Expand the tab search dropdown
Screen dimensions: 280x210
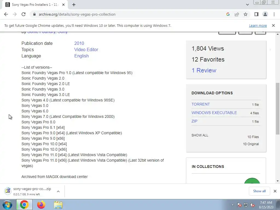click(x=247, y=5)
